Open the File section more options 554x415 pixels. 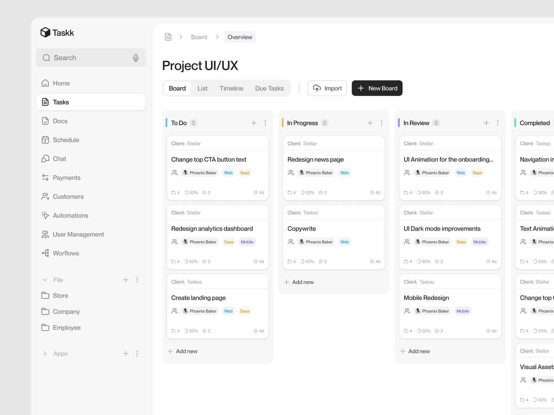pos(137,280)
